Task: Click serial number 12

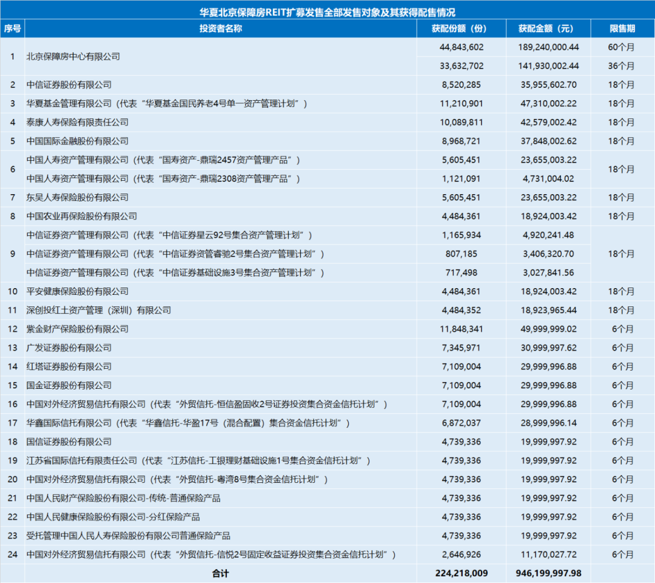Action: point(13,329)
